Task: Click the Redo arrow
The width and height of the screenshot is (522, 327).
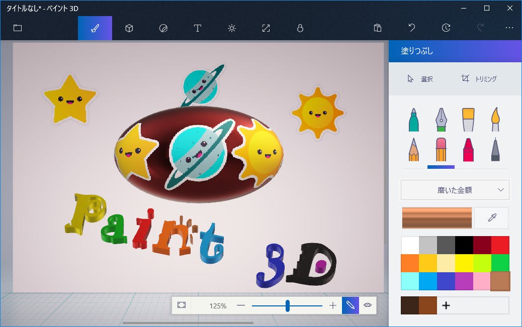Action: click(480, 28)
